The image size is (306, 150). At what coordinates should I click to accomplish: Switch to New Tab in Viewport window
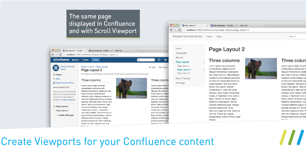point(253,25)
